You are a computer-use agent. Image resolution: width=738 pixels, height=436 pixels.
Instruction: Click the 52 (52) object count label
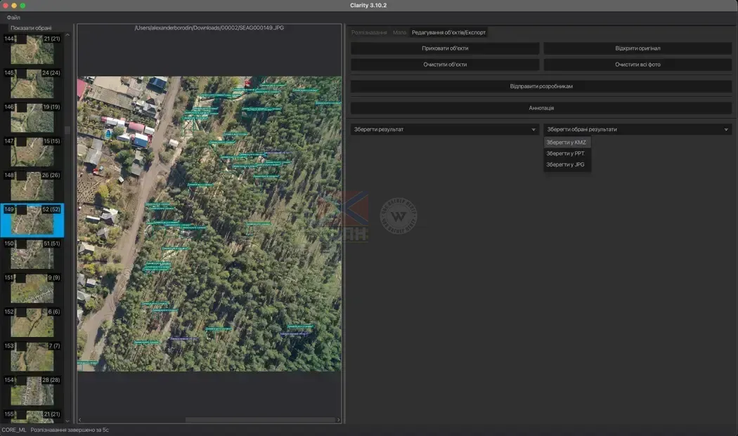(x=51, y=210)
